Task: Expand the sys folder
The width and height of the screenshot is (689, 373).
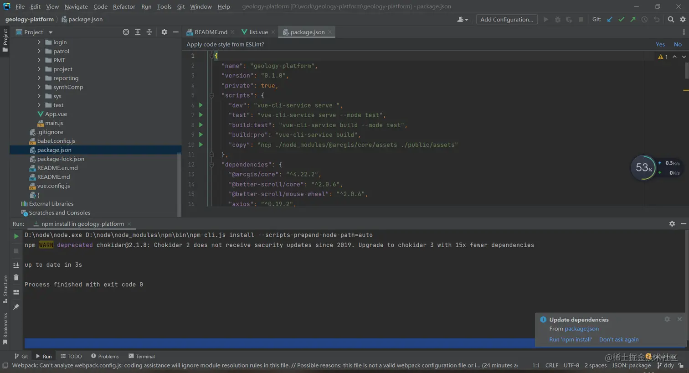Action: click(39, 96)
